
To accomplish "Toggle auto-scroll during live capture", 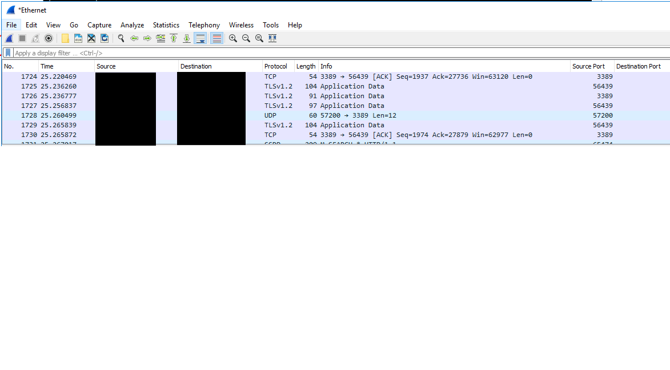I will (200, 38).
